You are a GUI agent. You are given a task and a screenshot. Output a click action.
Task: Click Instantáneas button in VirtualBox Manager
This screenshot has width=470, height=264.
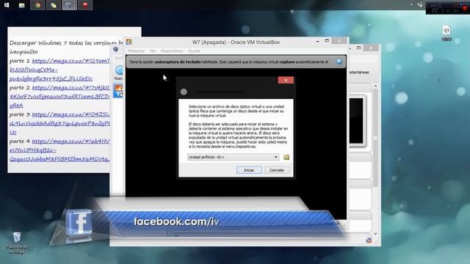359,73
